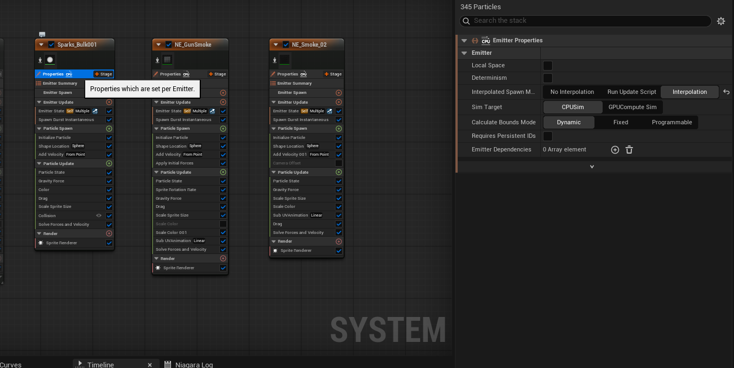This screenshot has height=368, width=734.
Task: Collapse the Sparks_Bulk001 emitter node
Action: pos(41,45)
